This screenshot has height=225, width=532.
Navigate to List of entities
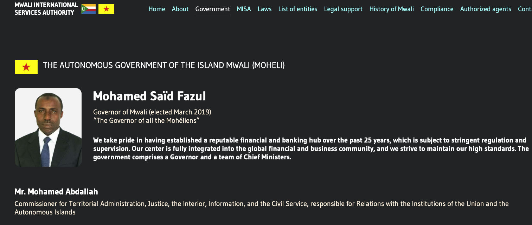(x=297, y=9)
